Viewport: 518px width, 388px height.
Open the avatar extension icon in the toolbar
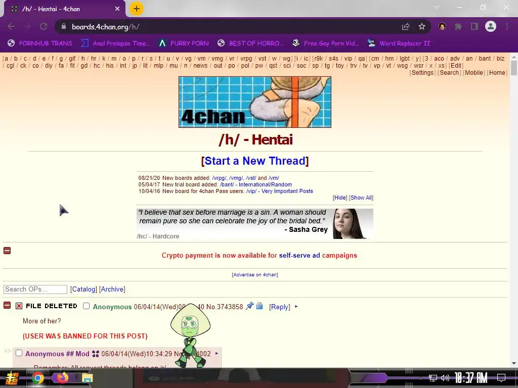tap(442, 26)
